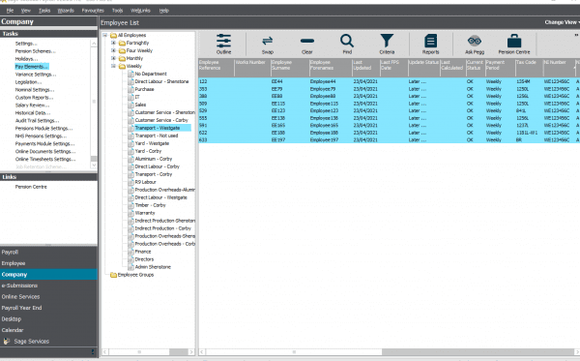Switch to the Payroll navigation group
Image resolution: width=580 pixels, height=361 pixels.
pyautogui.click(x=48, y=253)
